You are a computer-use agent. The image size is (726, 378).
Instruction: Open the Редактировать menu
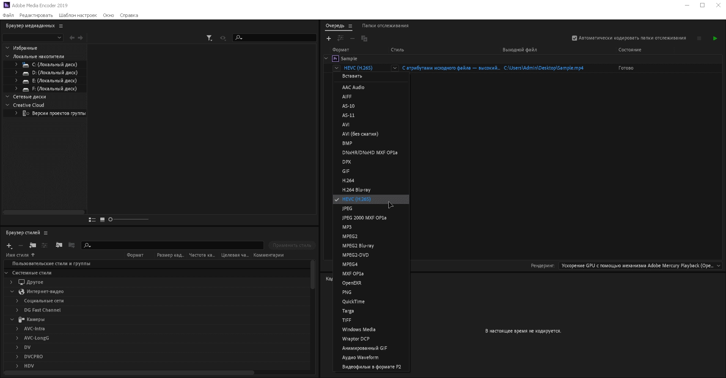[x=36, y=15]
